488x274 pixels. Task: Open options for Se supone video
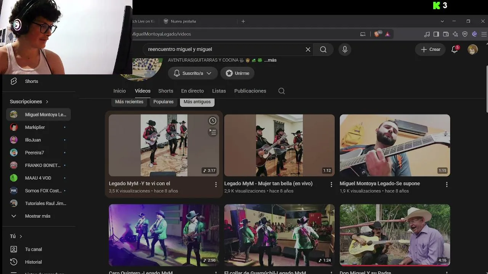(447, 184)
